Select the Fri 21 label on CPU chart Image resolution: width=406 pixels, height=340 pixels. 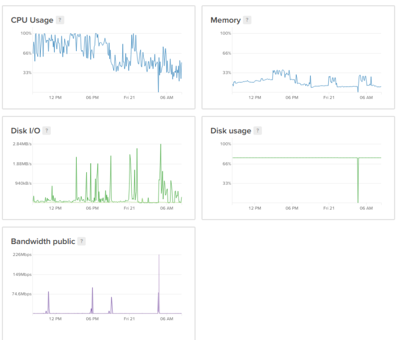130,97
